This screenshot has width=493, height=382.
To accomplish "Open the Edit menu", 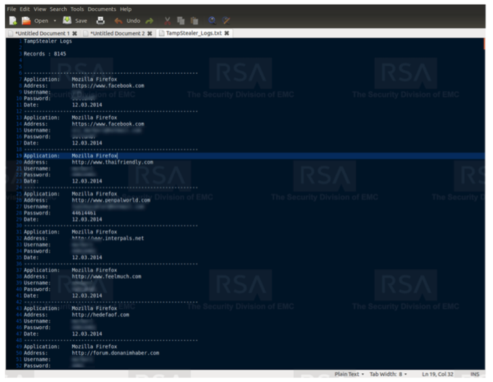I will pyautogui.click(x=24, y=9).
